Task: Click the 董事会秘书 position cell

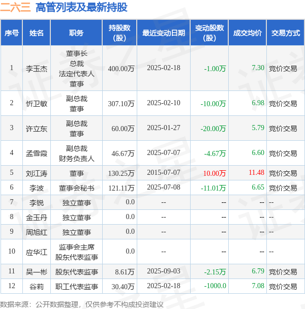Action: tap(76, 188)
